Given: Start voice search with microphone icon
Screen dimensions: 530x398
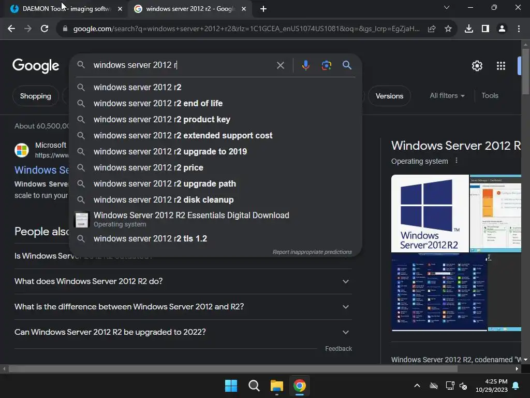Looking at the screenshot, I should (305, 65).
